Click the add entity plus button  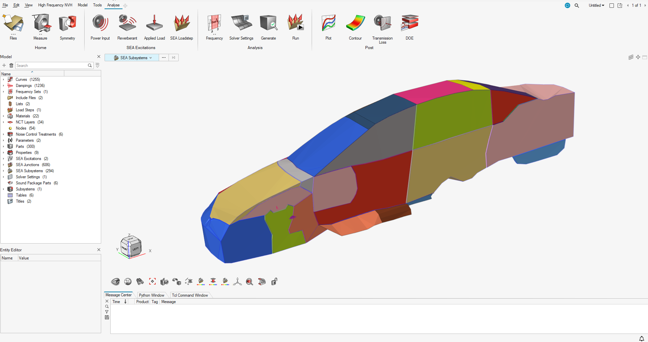[x=4, y=65]
